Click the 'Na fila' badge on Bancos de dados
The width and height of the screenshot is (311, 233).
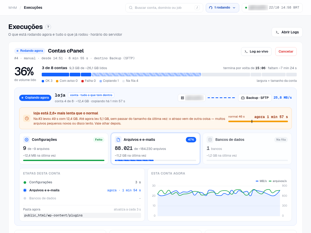pyautogui.click(x=281, y=140)
